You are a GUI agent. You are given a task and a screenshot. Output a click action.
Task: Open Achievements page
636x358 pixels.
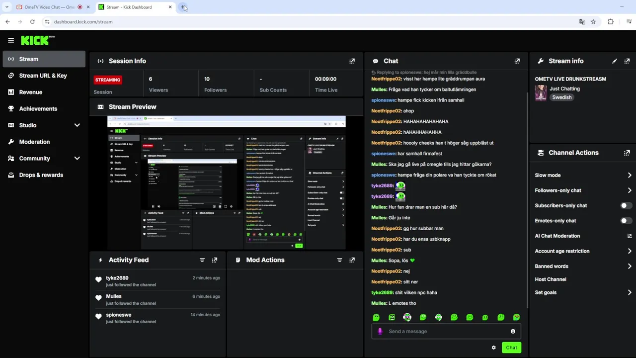(x=44, y=109)
